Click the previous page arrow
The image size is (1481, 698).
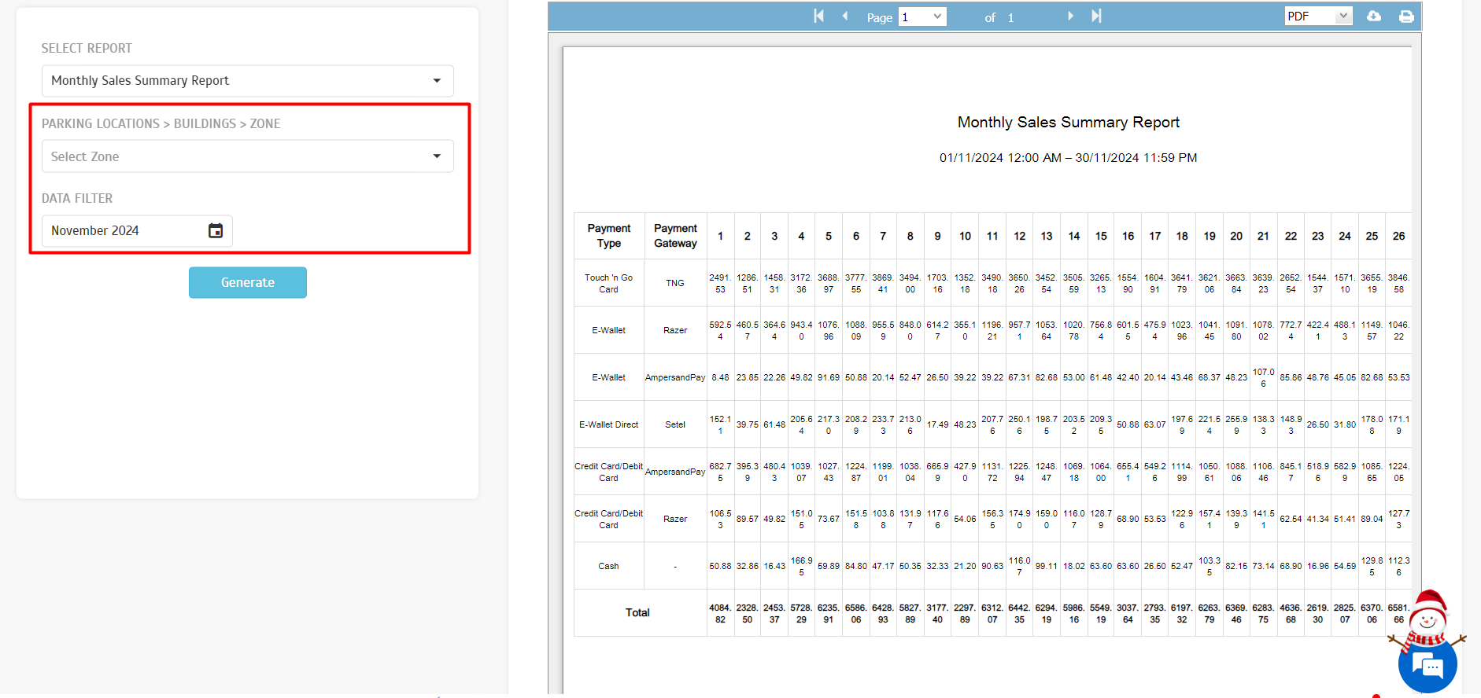click(x=845, y=17)
